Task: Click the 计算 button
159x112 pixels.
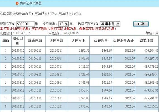Action: click(x=141, y=24)
